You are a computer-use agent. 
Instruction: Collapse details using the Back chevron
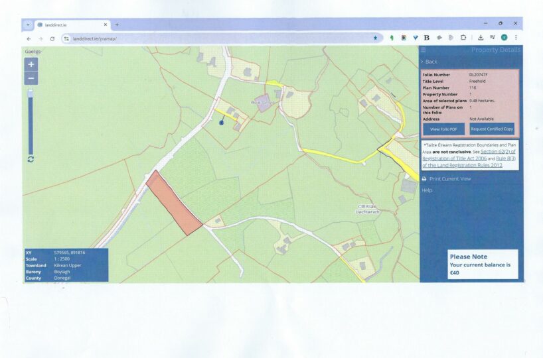(422, 62)
